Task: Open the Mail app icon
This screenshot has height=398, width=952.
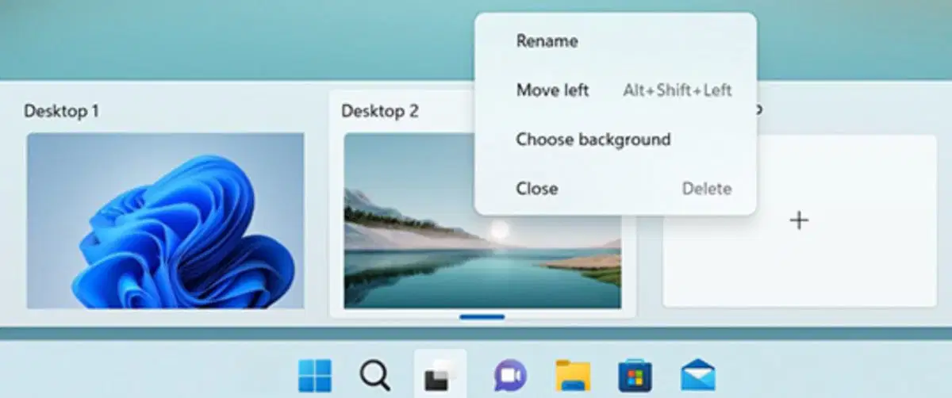Action: coord(698,375)
